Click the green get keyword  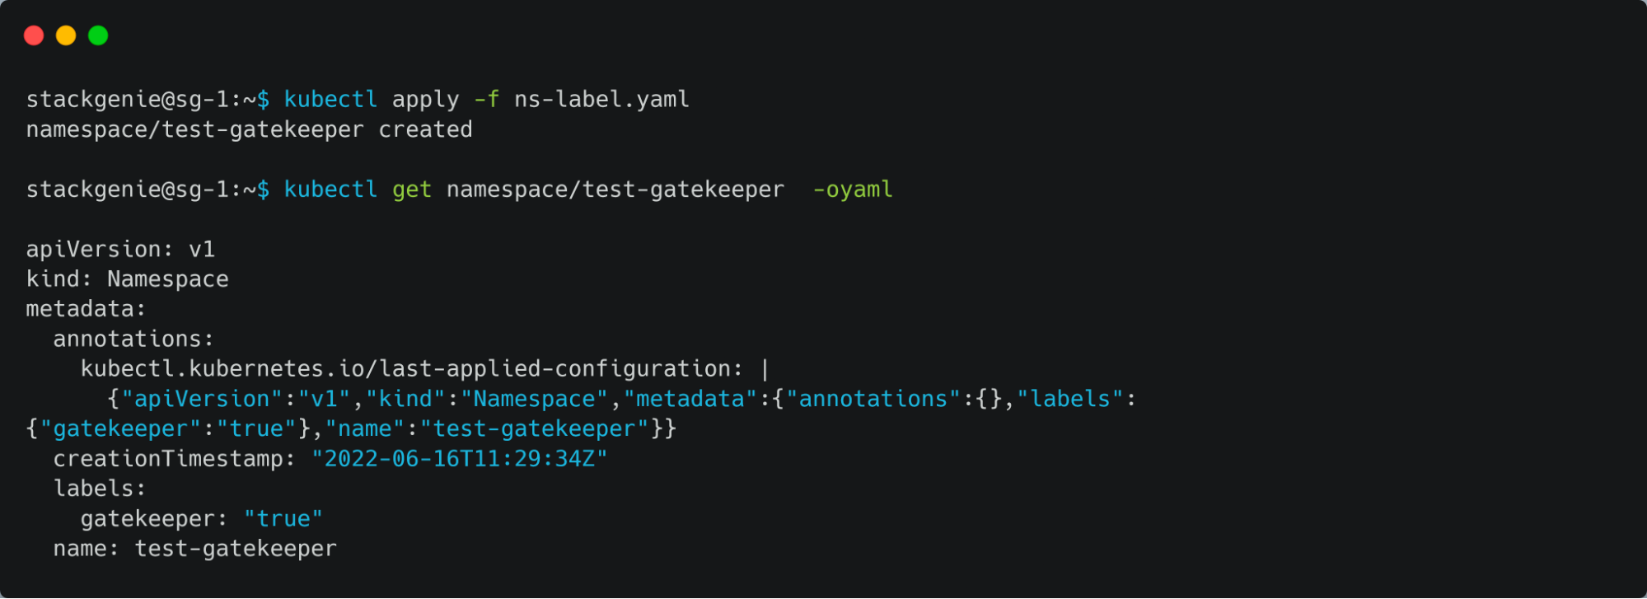pyautogui.click(x=412, y=190)
